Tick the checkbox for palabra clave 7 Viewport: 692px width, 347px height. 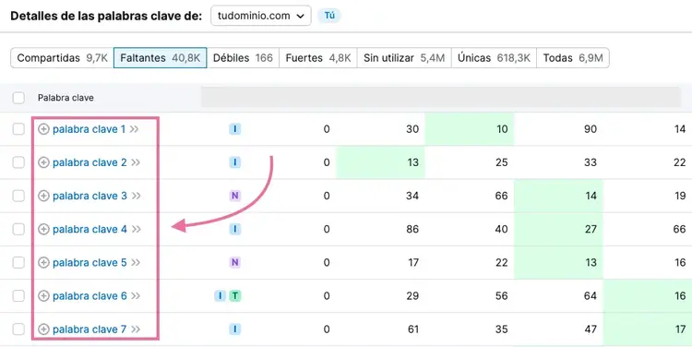pyautogui.click(x=18, y=329)
